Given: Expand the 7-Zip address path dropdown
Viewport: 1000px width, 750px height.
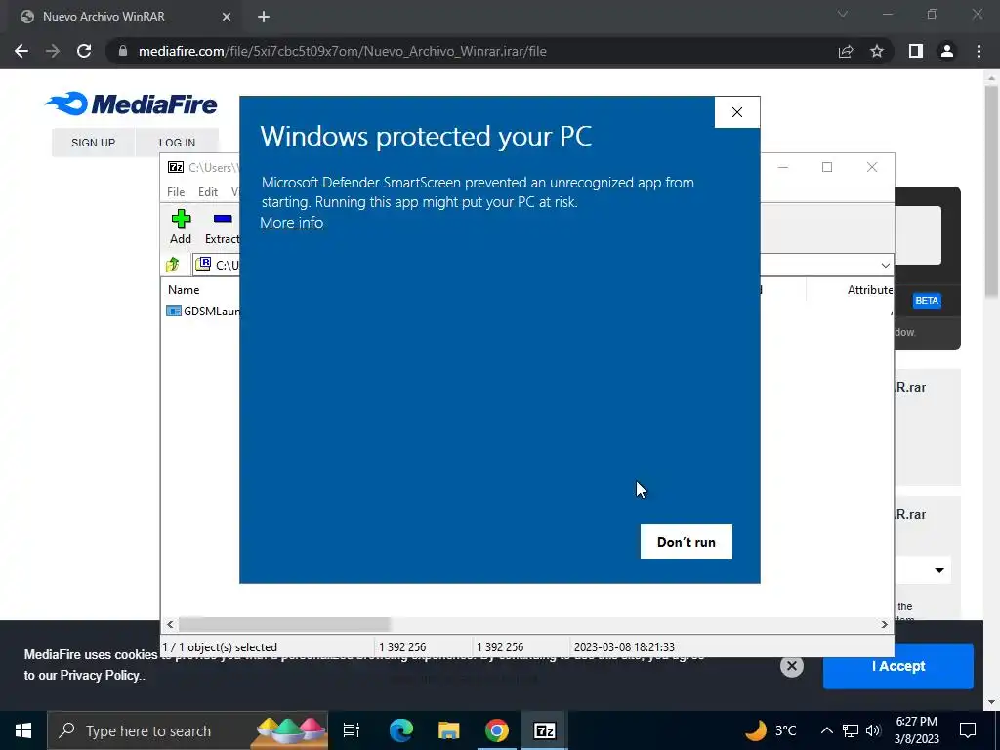Looking at the screenshot, I should coord(885,265).
